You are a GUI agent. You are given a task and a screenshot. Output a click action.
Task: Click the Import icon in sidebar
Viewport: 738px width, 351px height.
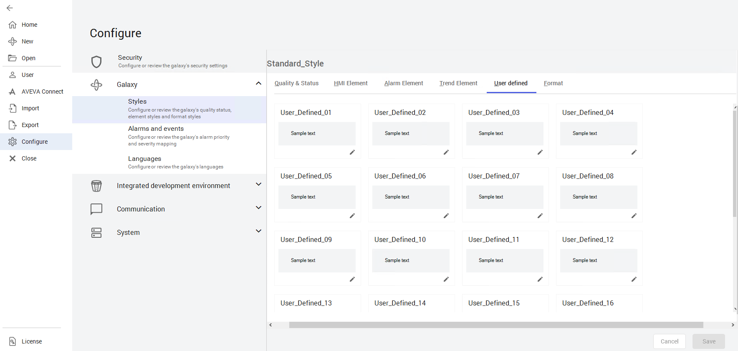(13, 108)
